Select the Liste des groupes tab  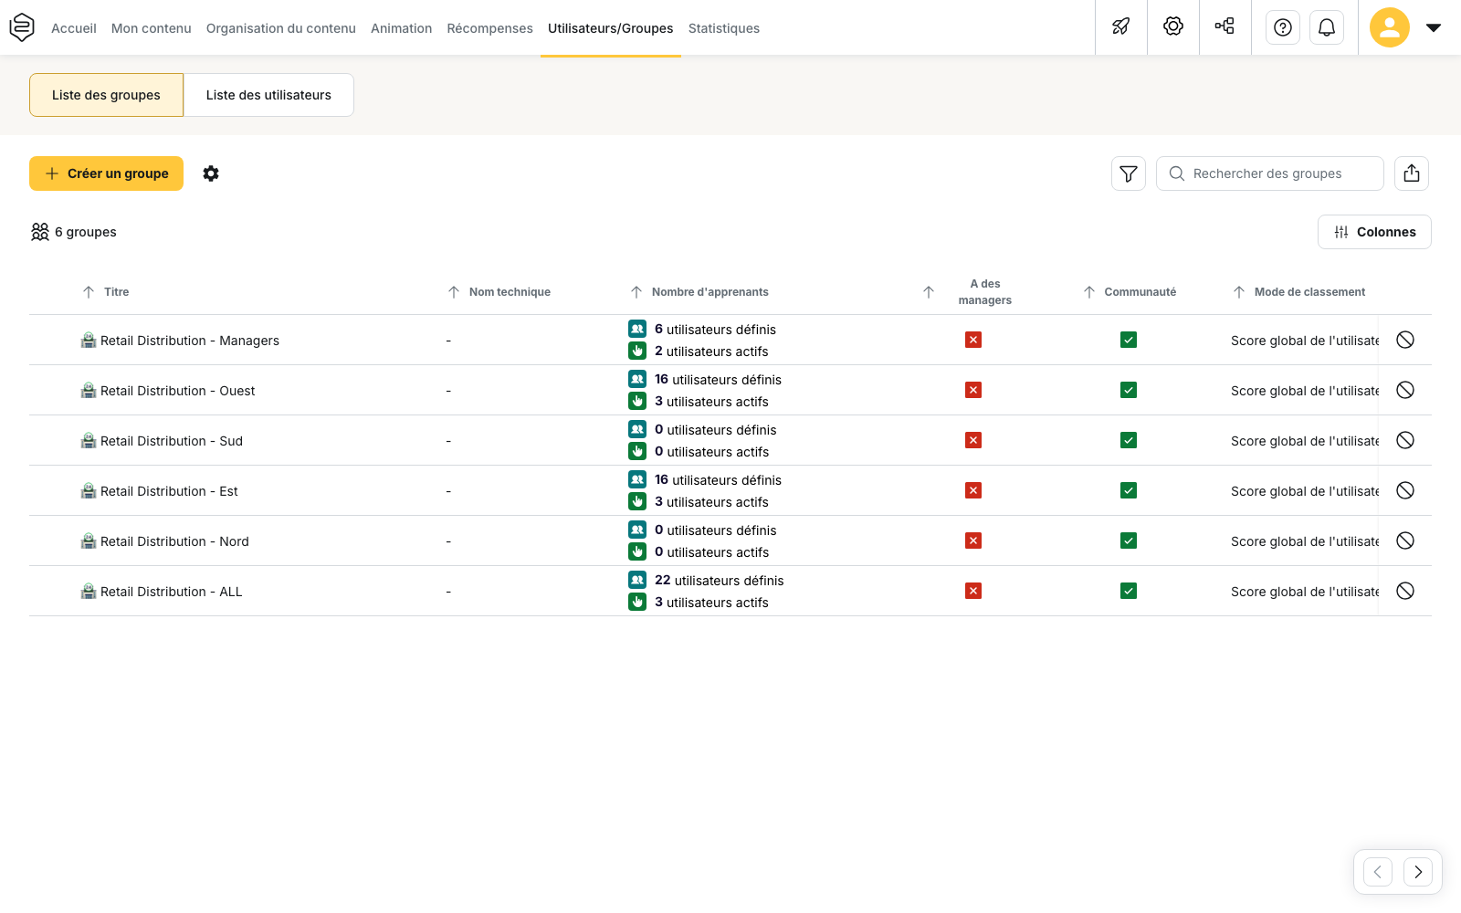tap(106, 95)
